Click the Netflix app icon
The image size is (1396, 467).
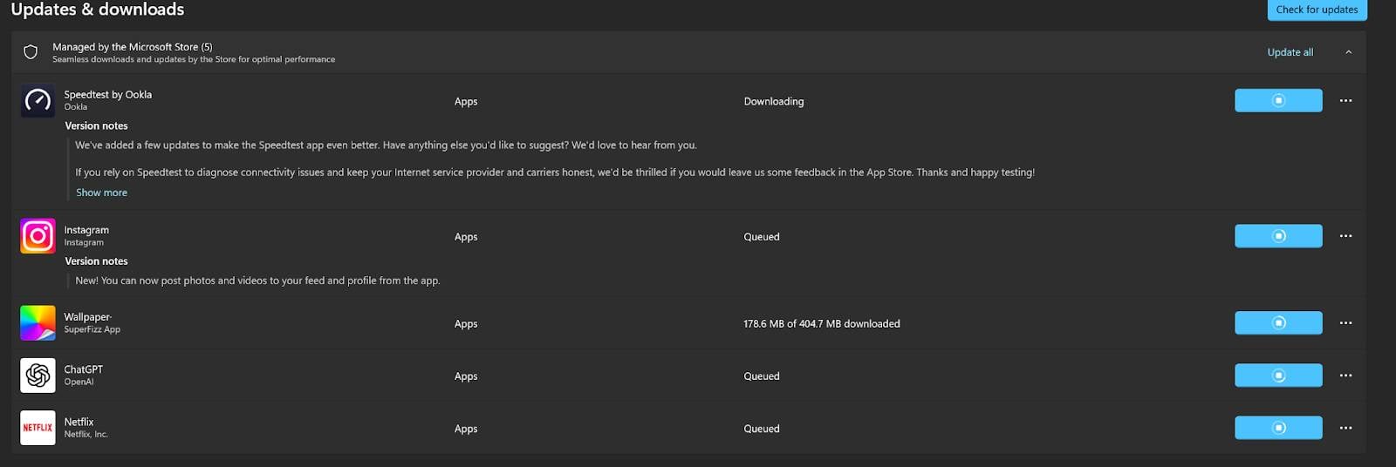tap(38, 428)
